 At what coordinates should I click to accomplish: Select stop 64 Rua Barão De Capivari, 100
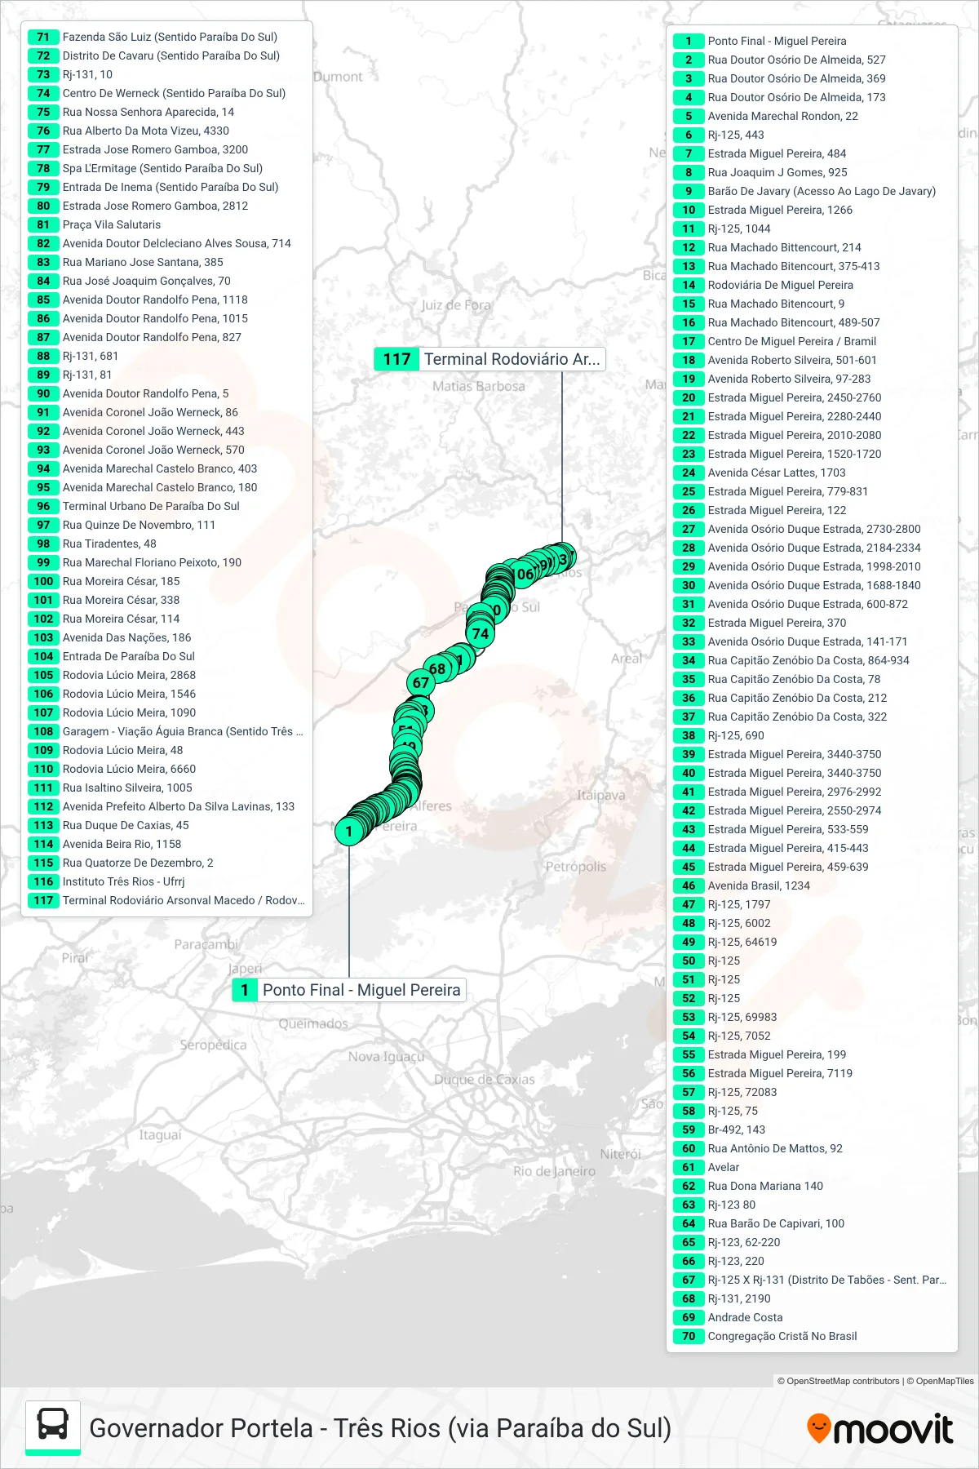click(812, 1223)
